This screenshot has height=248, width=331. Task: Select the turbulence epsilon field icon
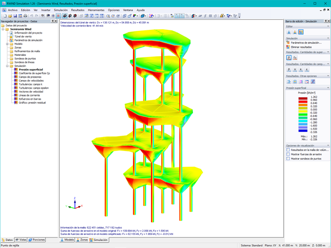(307, 69)
